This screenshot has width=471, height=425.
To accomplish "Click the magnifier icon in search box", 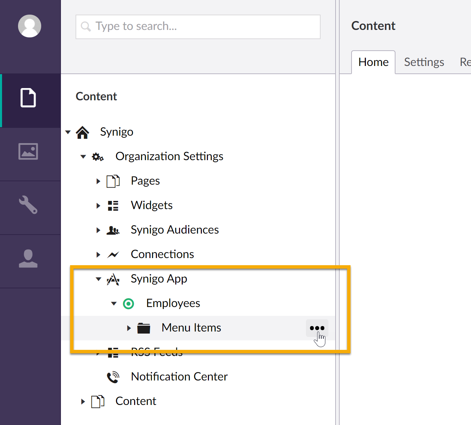I will pyautogui.click(x=86, y=27).
